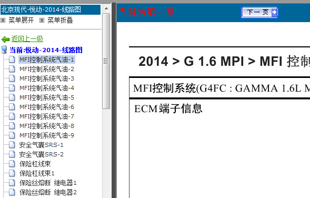Open MFI控制系统汽油-9 diagram
The height and width of the screenshot is (198, 310).
(47, 135)
